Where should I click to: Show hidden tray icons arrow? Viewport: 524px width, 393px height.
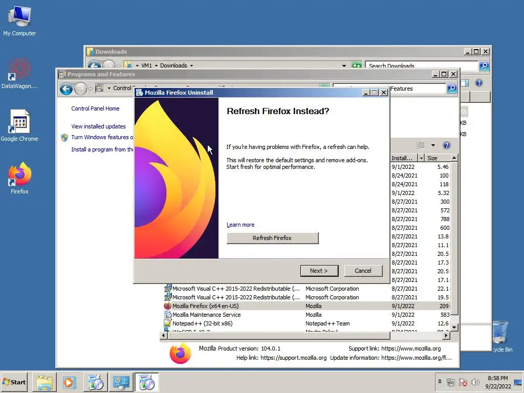point(440,382)
